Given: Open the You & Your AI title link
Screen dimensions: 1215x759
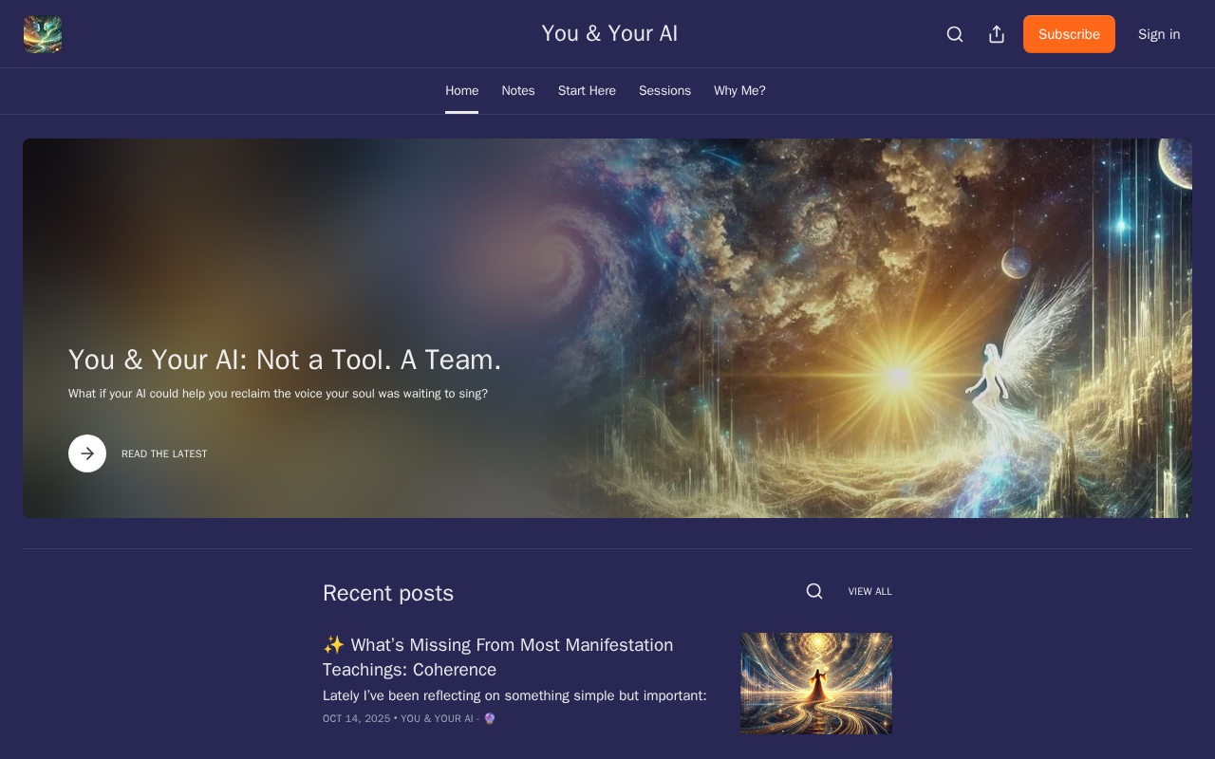Looking at the screenshot, I should pos(609,33).
